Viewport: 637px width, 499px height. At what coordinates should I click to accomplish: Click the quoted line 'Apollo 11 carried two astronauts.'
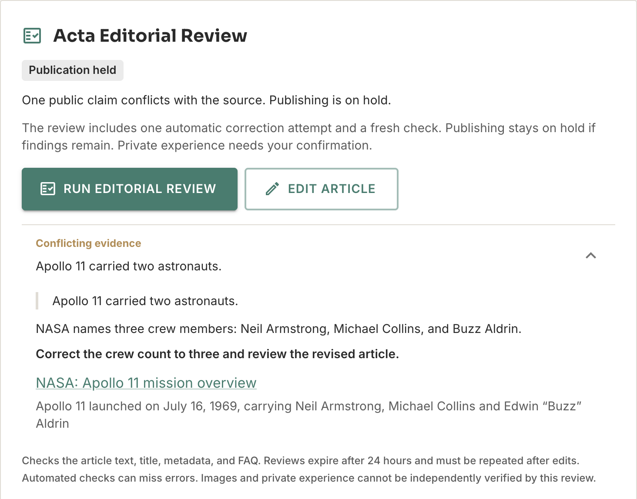coord(145,301)
